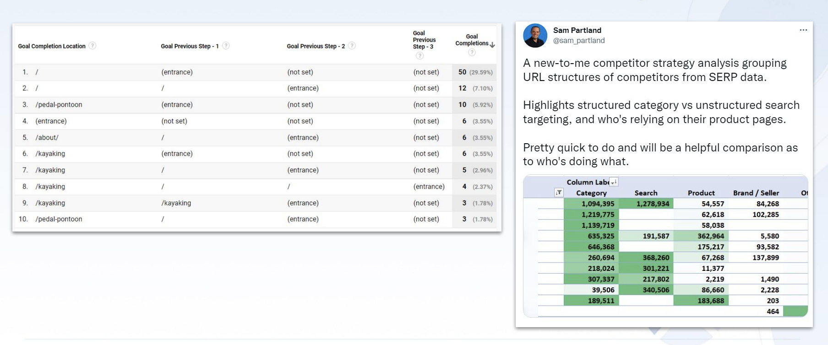Open help icon under Goal Completions header
828x345 pixels.
tap(472, 53)
